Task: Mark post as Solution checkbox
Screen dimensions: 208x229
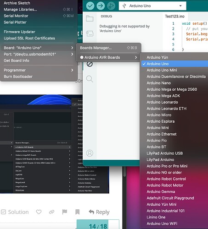Action: tap(15, 212)
